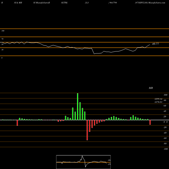
Task: Click the 30 level label on RSI axis
Action: click(x=2, y=50)
